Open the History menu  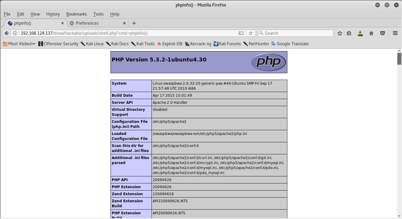53,14
